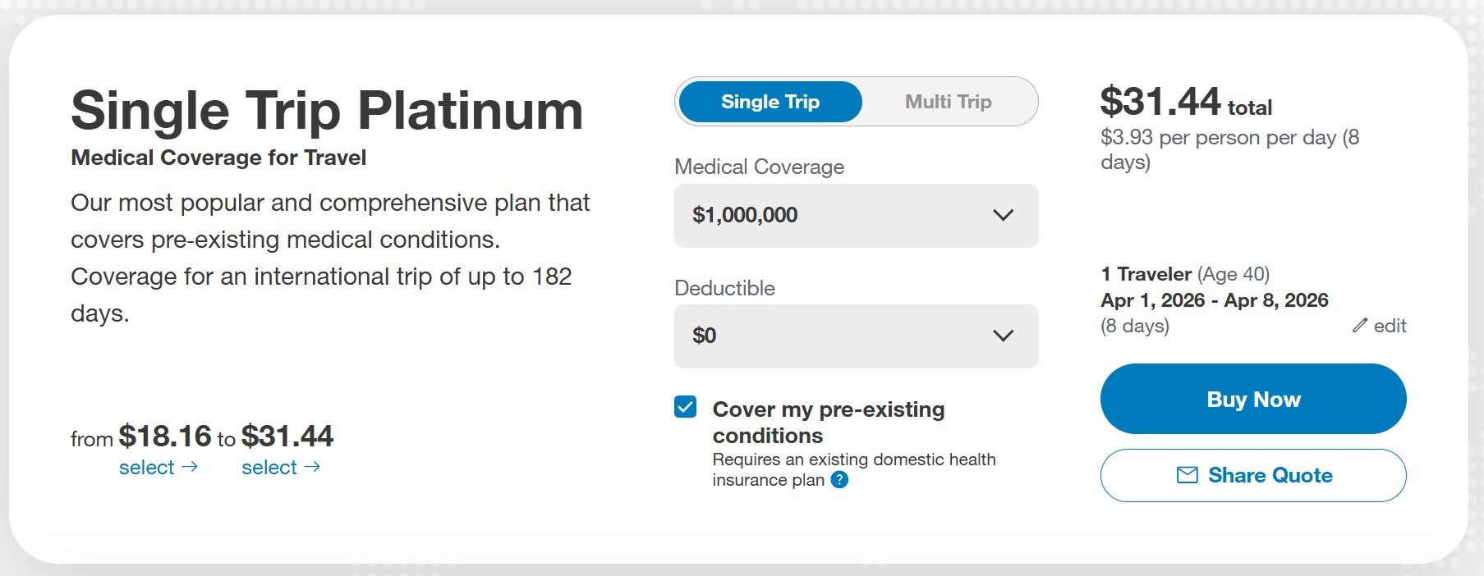This screenshot has height=576, width=1484.
Task: Click the envelope icon inside Share Quote
Action: click(x=1189, y=475)
